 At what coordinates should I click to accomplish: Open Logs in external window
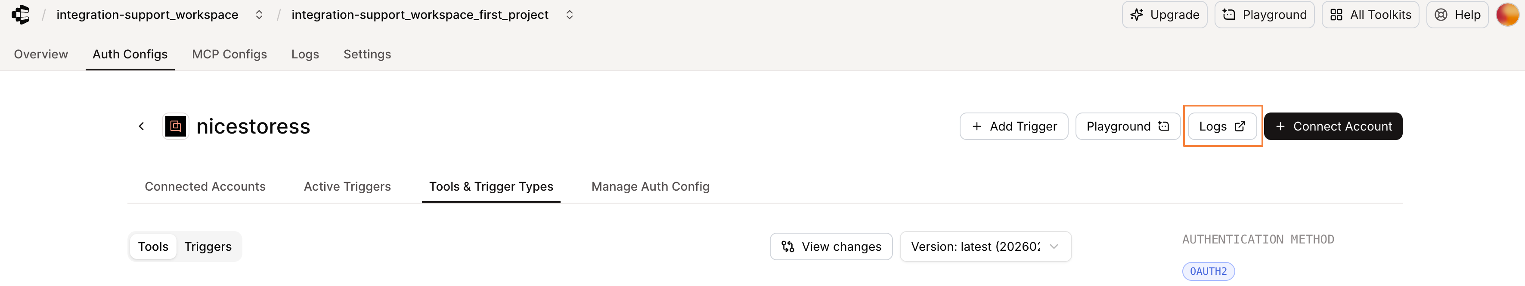tap(1222, 126)
